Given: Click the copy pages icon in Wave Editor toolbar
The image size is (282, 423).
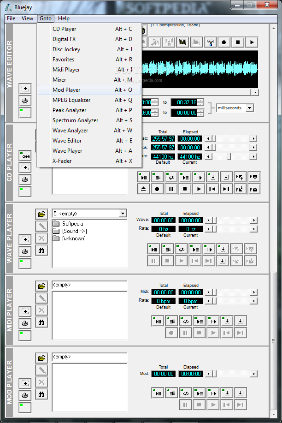Looking at the screenshot, I should (x=155, y=42).
